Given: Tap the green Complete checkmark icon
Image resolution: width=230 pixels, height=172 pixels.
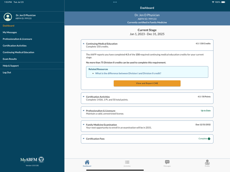Looking at the screenshot, I should tap(209, 139).
